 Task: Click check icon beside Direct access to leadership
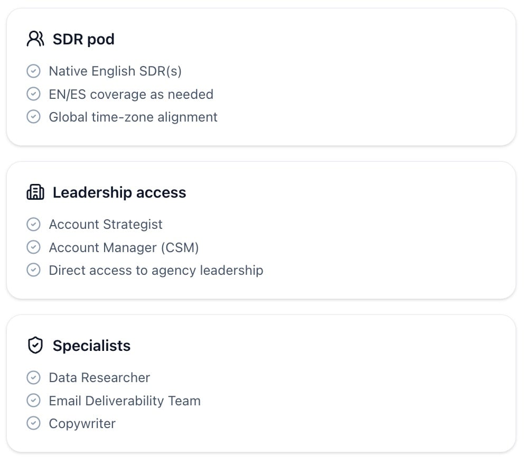tap(33, 270)
